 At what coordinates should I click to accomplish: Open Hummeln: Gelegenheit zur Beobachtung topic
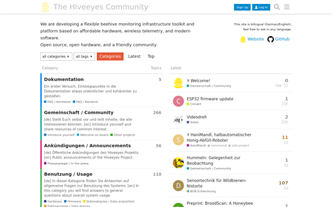coord(214,161)
